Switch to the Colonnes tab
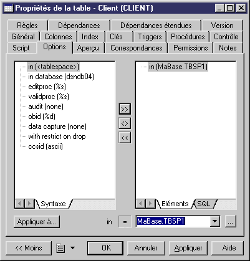Screen dimensions: 250x261 [58, 37]
